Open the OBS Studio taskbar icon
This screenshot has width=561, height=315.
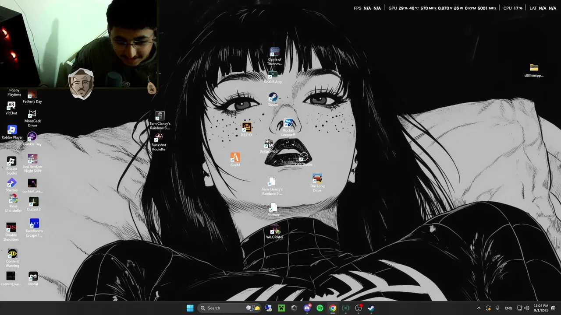(359, 308)
